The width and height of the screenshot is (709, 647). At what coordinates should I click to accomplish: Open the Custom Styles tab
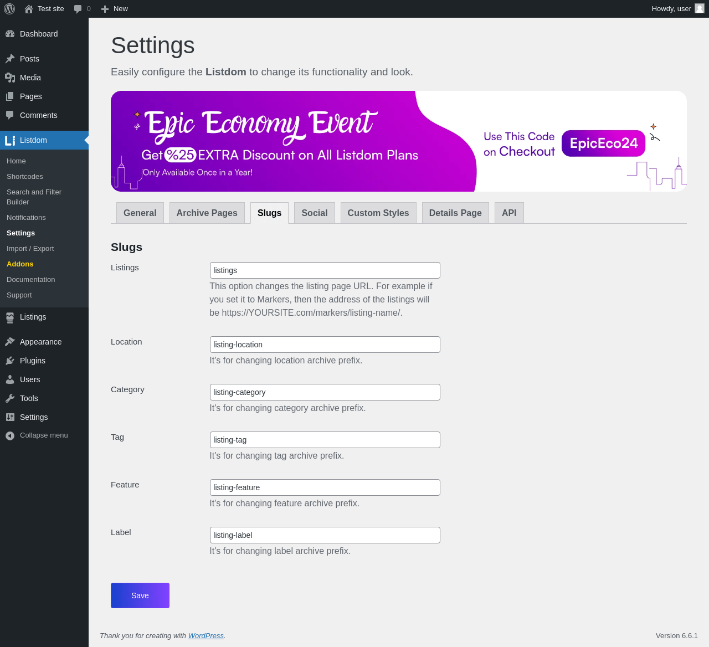click(x=378, y=213)
